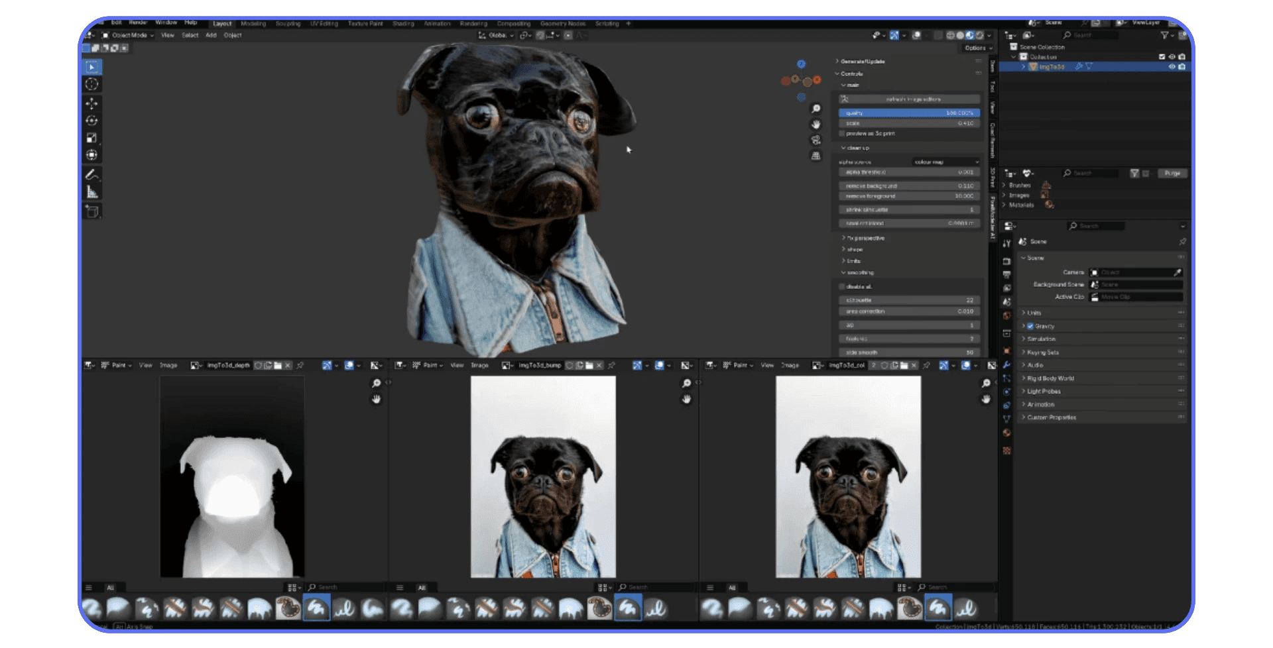This screenshot has width=1273, height=648.
Task: Select the Move tool in the viewport toolbar
Action: point(92,103)
